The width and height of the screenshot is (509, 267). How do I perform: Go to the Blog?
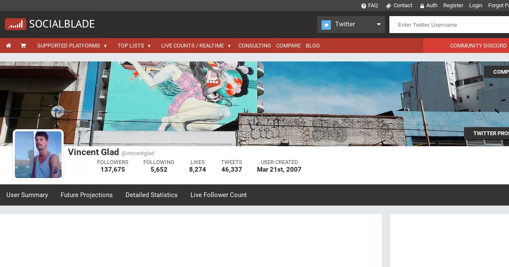313,46
